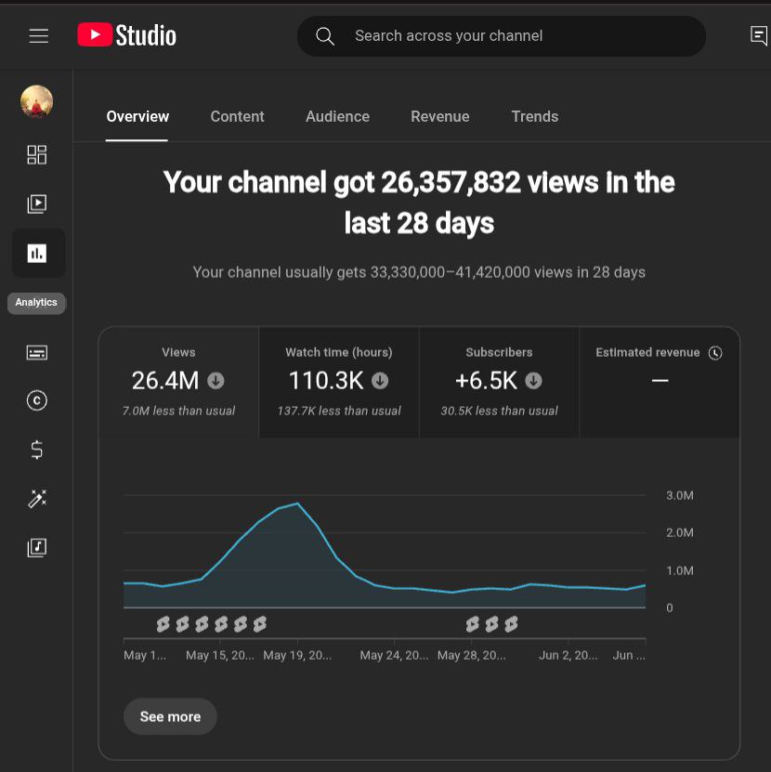
Task: Switch to the Trends tab
Action: point(534,117)
